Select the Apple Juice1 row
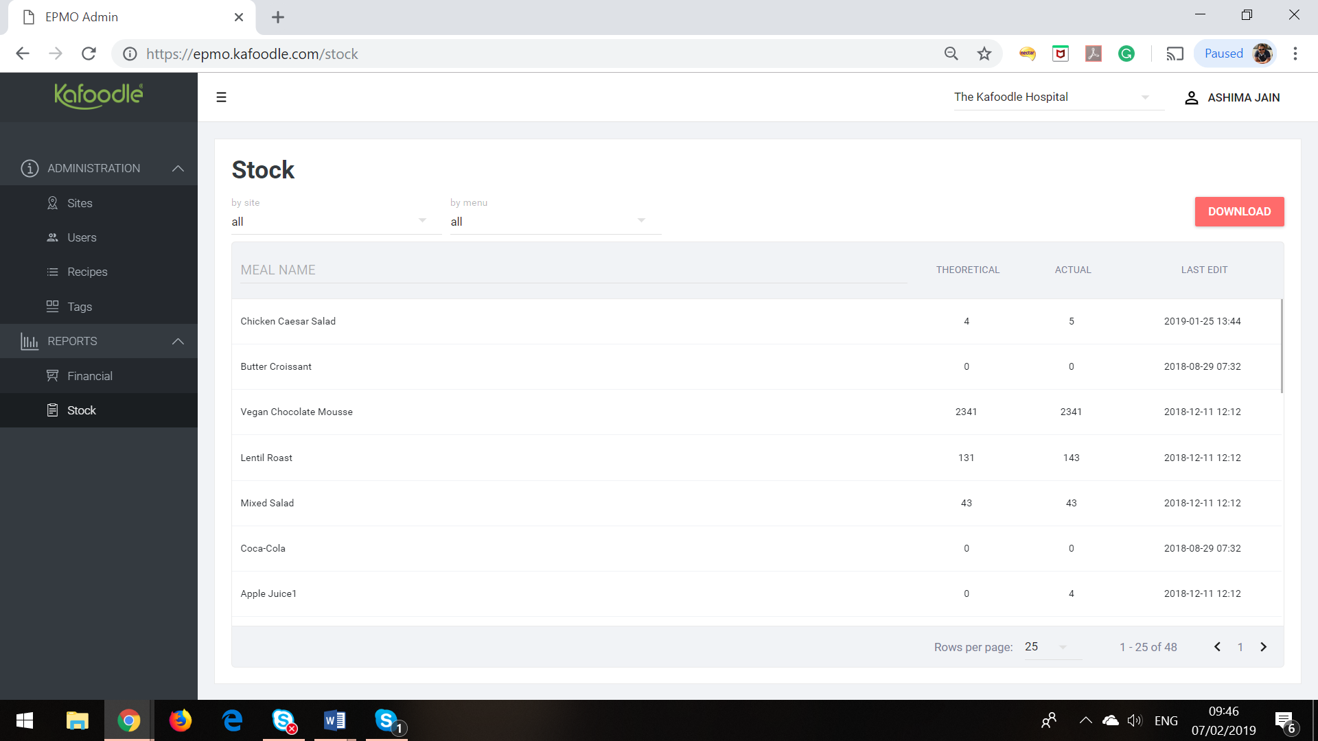Image resolution: width=1318 pixels, height=741 pixels. pyautogui.click(x=757, y=593)
